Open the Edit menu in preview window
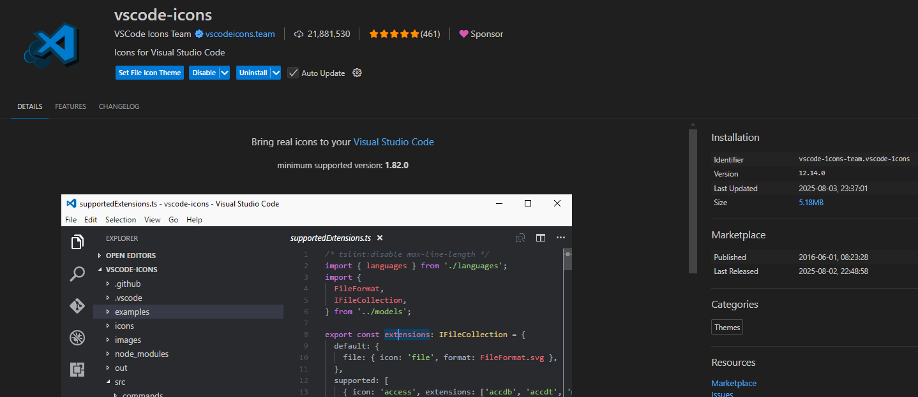 pyautogui.click(x=91, y=220)
